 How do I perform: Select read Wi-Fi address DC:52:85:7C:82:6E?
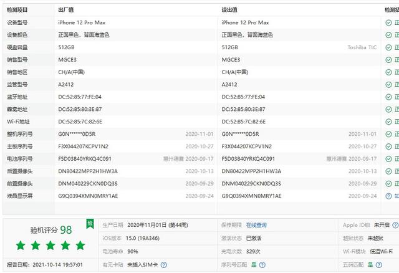(x=244, y=122)
